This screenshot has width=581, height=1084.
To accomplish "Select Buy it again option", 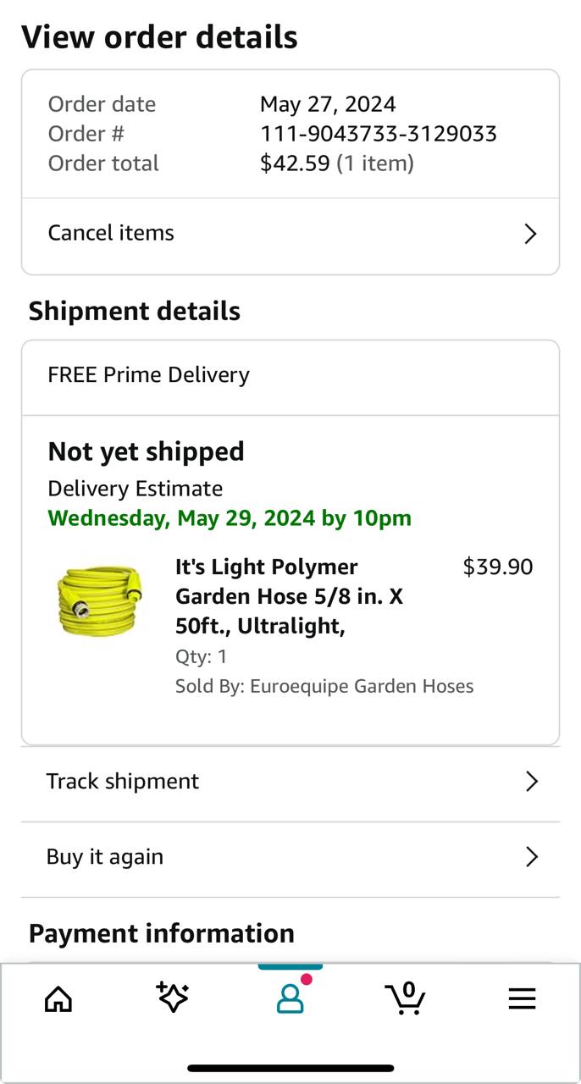I will point(105,856).
